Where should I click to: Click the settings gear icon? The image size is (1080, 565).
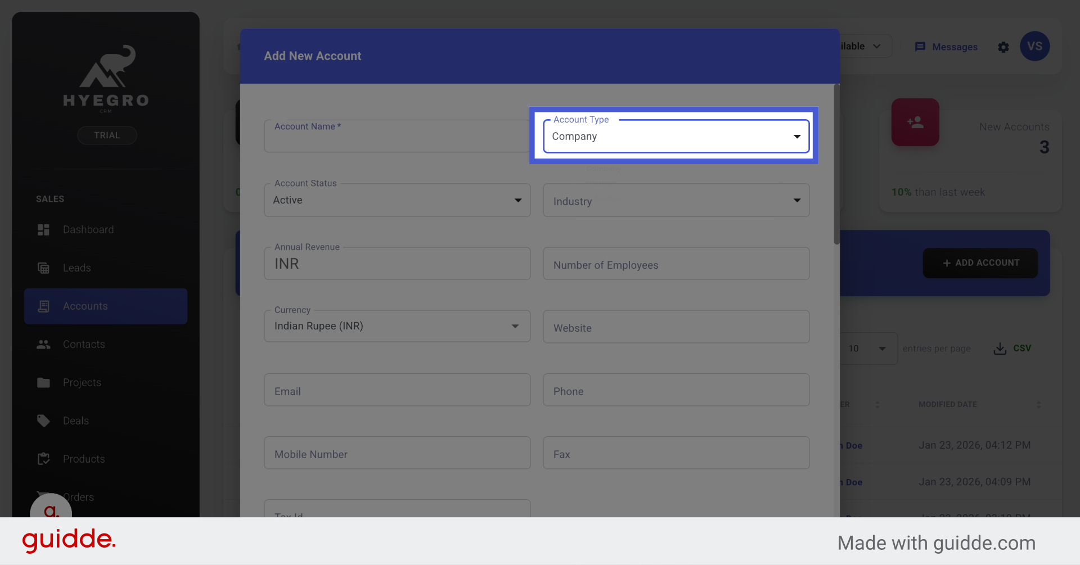pos(1003,47)
